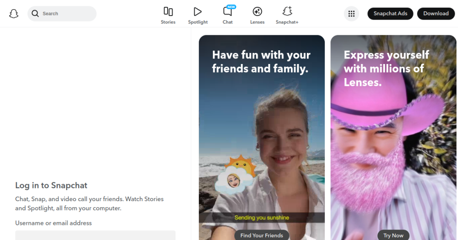
Task: Click the magnifying glass search icon
Action: (x=35, y=13)
